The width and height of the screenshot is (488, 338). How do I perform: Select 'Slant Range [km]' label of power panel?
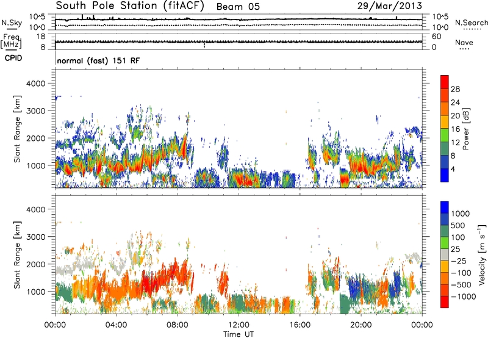tap(17, 129)
